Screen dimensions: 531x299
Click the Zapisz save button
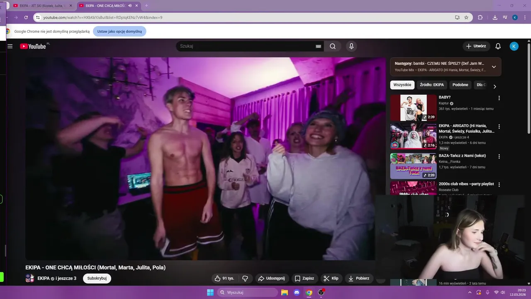coord(304,278)
